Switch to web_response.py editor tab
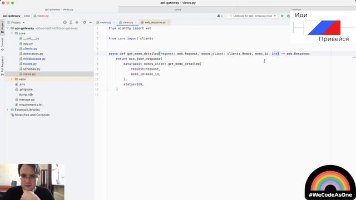Viewport: 356px width, 200px height. pos(155,22)
